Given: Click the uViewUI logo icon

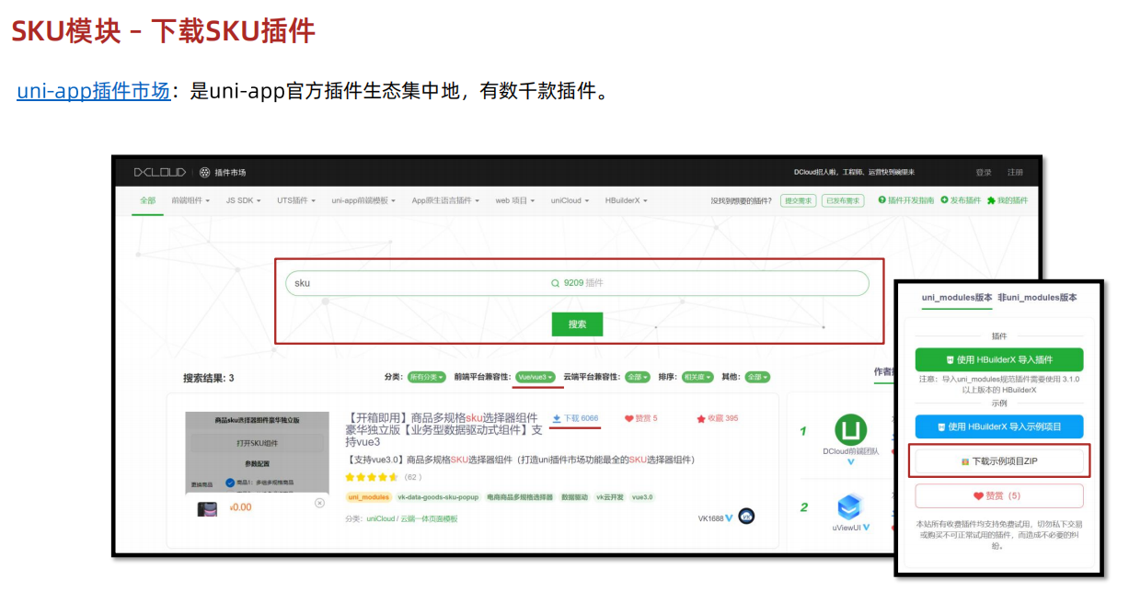Looking at the screenshot, I should [848, 507].
